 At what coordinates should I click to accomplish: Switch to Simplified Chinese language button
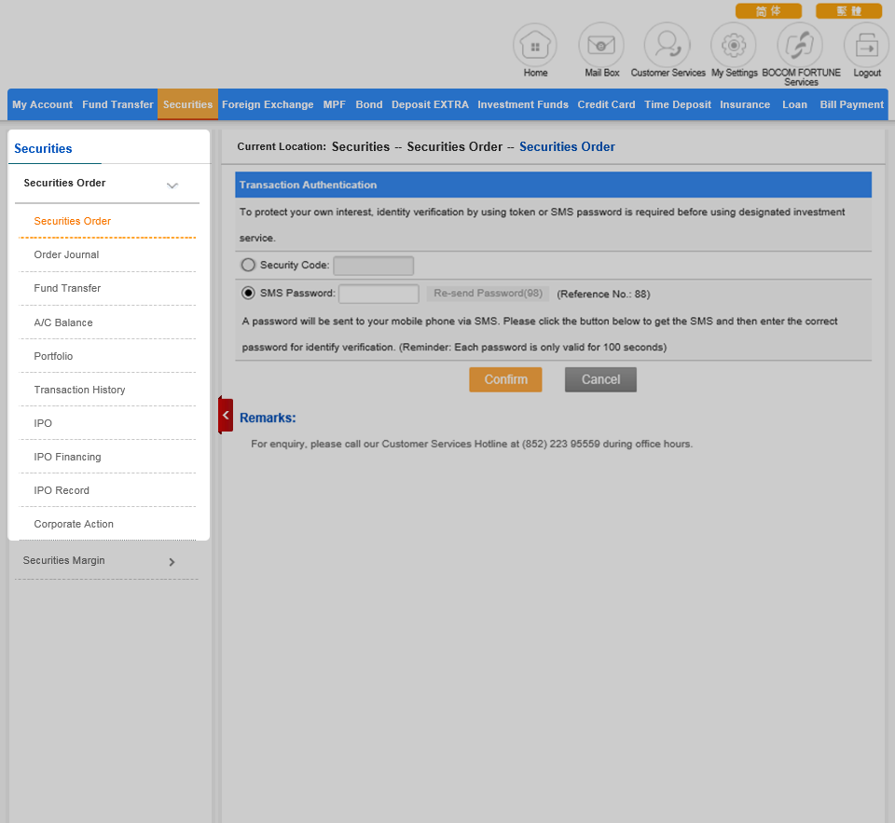pos(768,11)
